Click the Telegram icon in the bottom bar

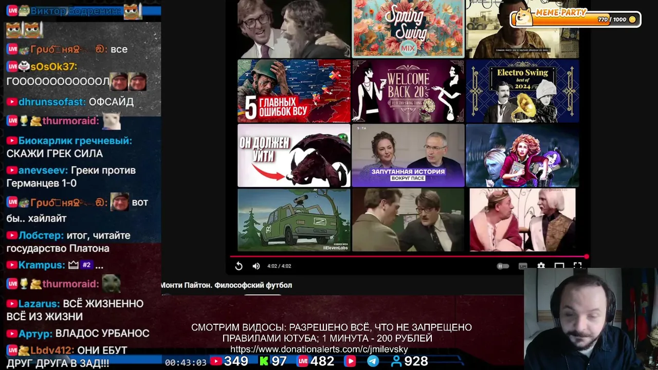[x=373, y=361]
